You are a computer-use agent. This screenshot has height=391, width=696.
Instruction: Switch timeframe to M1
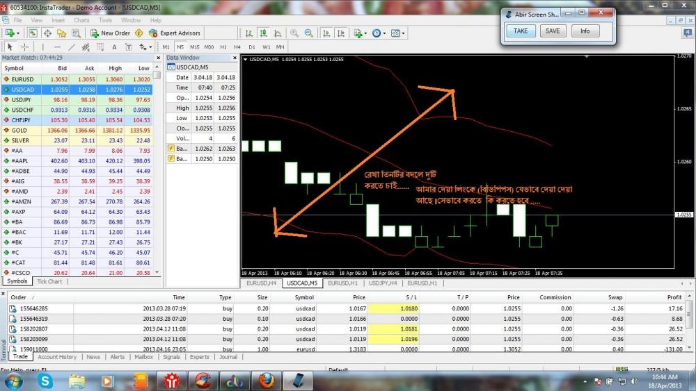tap(166, 47)
